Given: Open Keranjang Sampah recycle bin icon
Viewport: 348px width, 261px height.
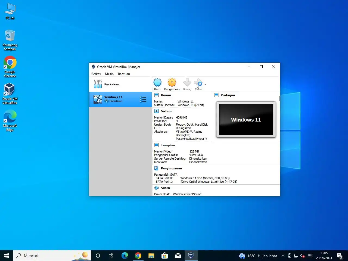Looking at the screenshot, I should coord(10,40).
